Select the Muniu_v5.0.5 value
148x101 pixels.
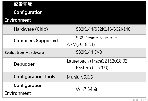[80, 77]
